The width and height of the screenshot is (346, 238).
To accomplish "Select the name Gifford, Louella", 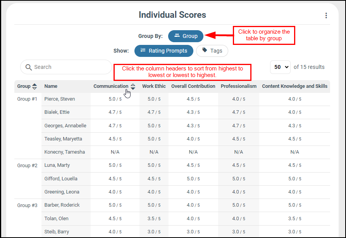I will pos(61,179).
